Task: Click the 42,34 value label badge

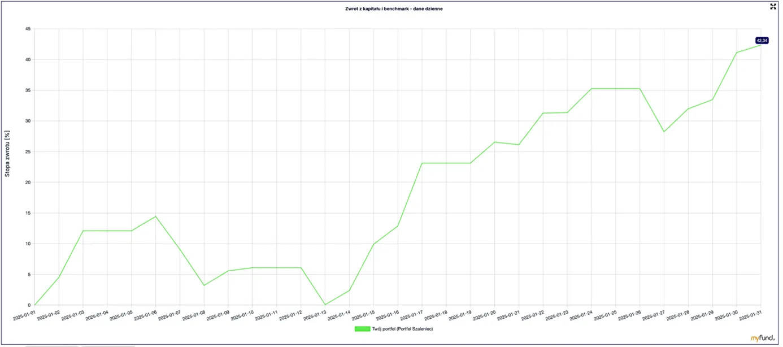Action: [762, 40]
